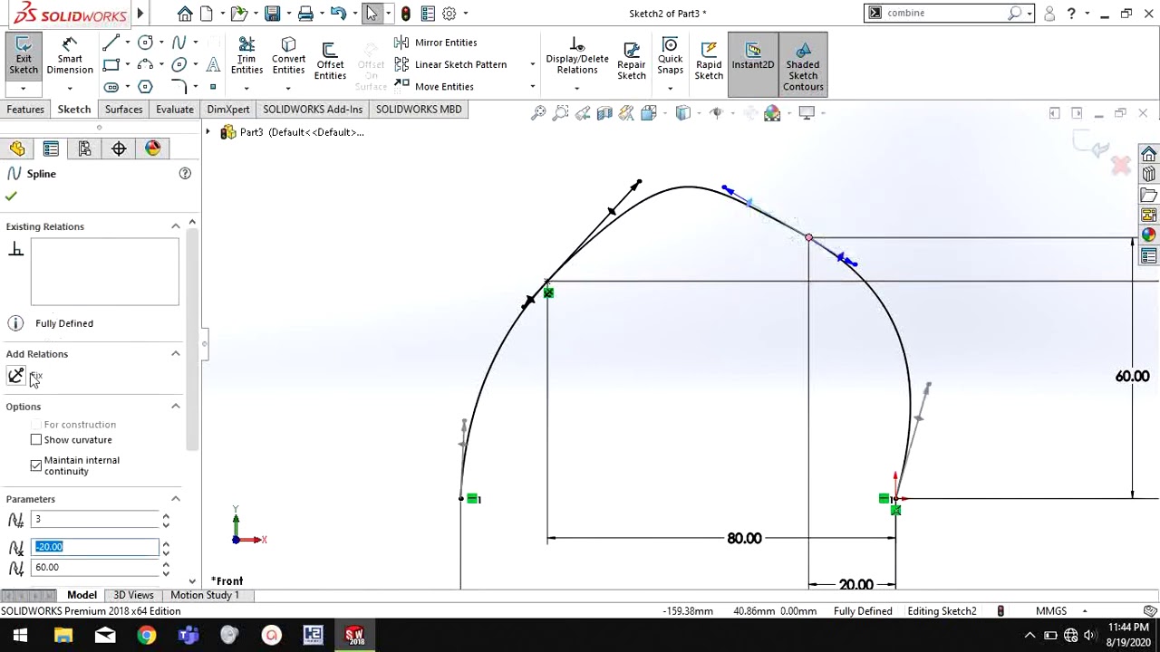Open Smart Dimension dropdown arrow
The height and width of the screenshot is (652, 1160).
(x=70, y=89)
